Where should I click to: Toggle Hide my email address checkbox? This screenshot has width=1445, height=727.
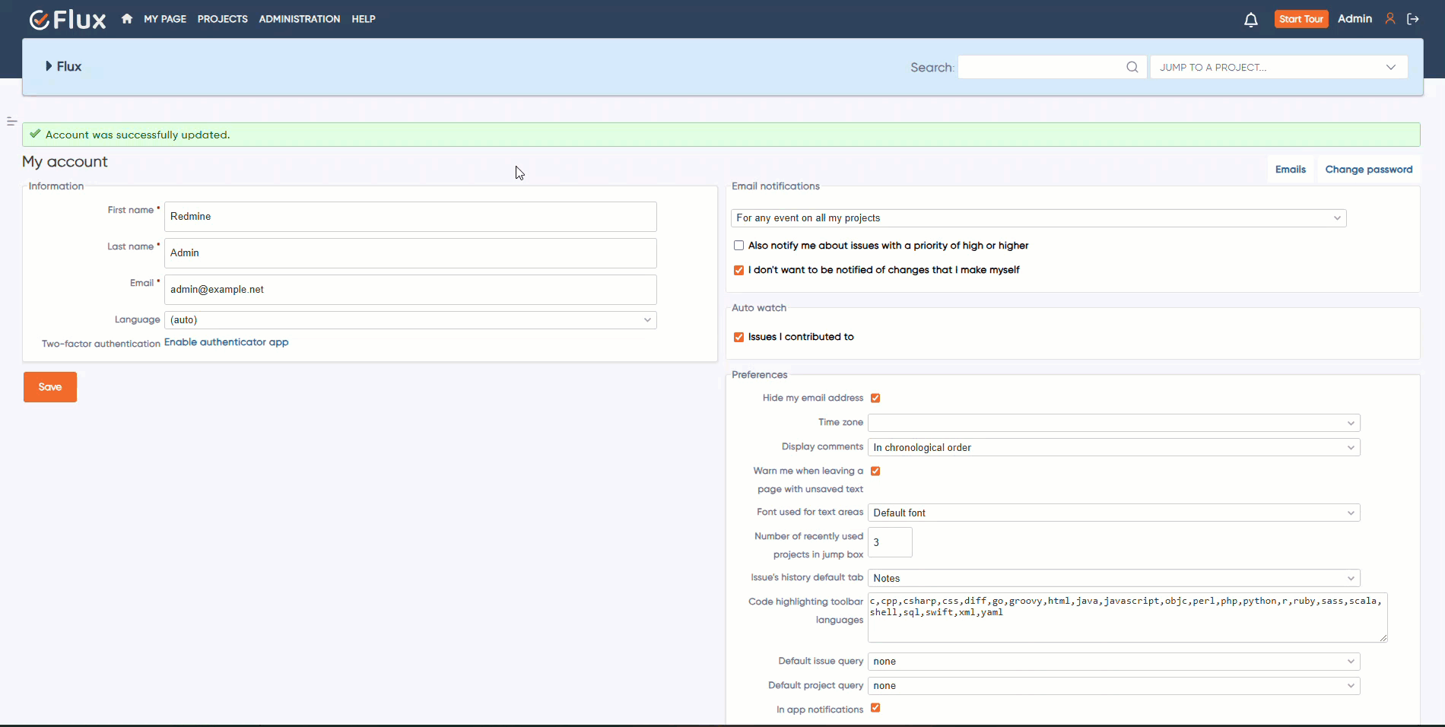tap(875, 398)
